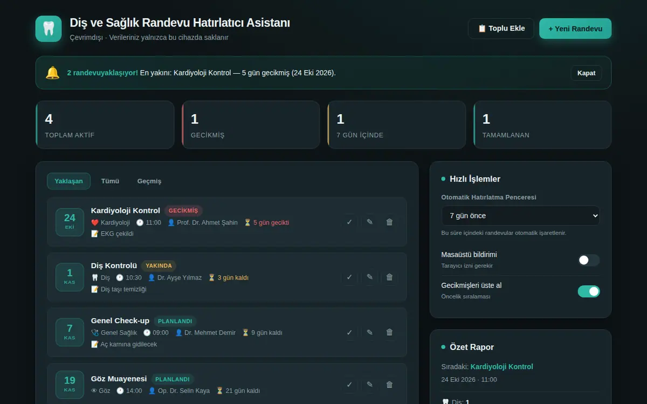Delete the Genel Check-up appointment

pos(389,332)
